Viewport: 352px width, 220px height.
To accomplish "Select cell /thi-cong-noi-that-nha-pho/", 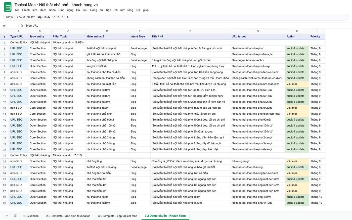I will point(258,60).
